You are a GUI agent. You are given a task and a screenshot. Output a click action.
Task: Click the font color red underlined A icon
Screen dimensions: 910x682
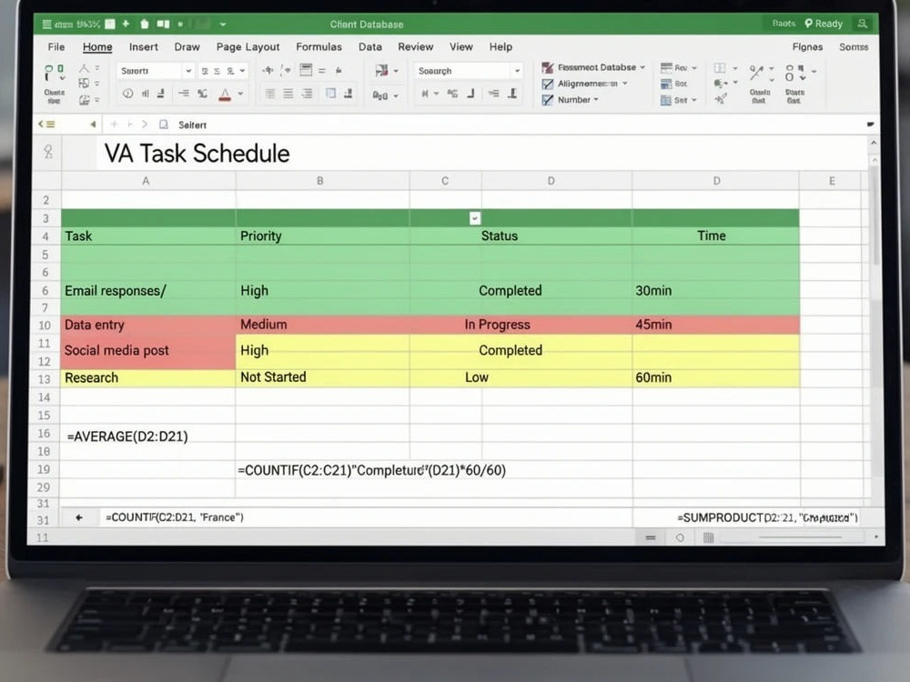click(x=225, y=94)
